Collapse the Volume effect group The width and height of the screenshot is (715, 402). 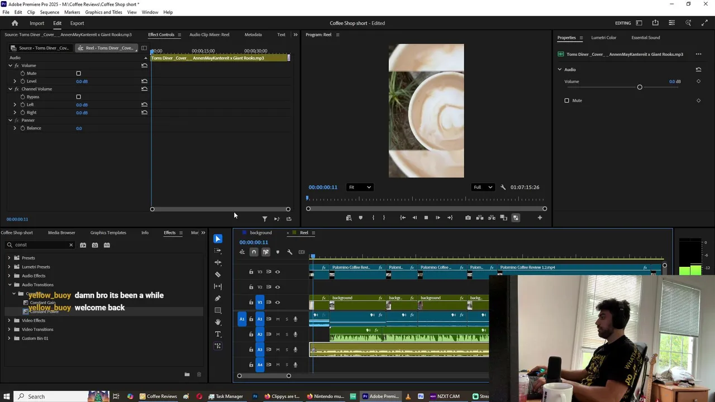(x=10, y=66)
